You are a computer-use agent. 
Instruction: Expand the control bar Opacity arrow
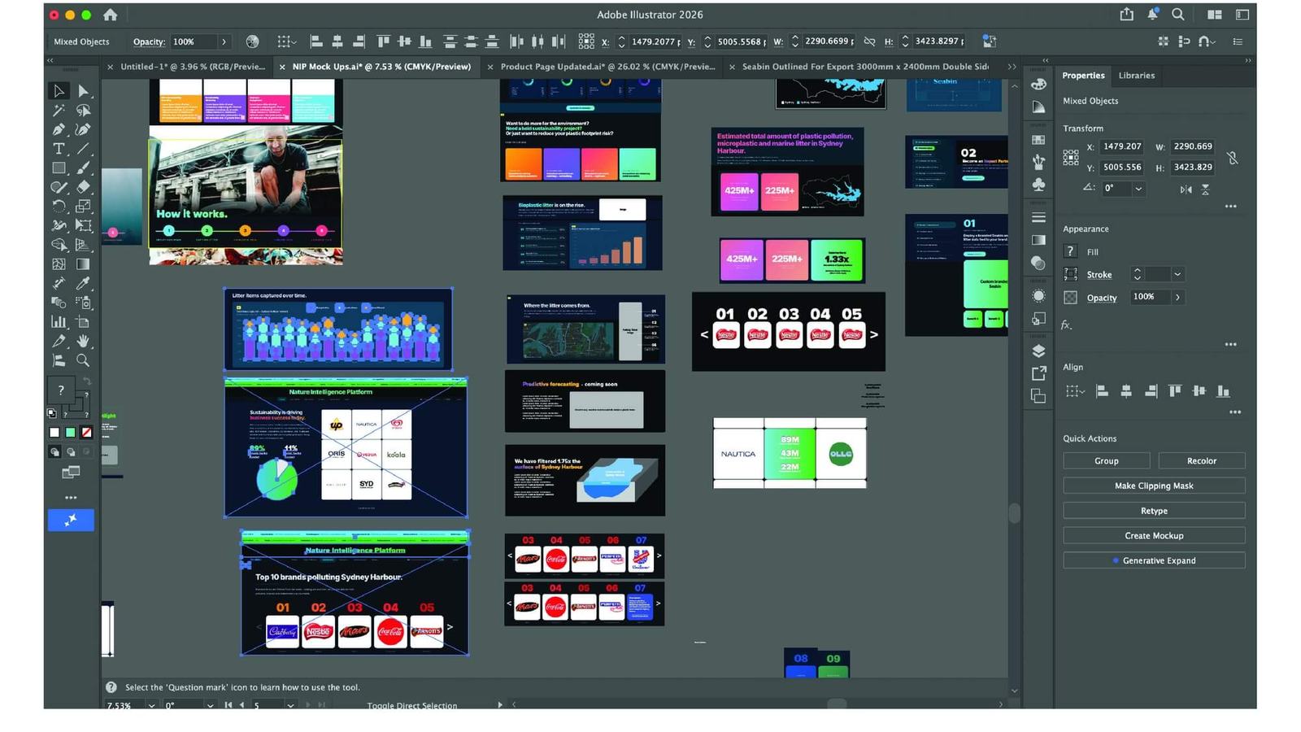[x=224, y=41]
